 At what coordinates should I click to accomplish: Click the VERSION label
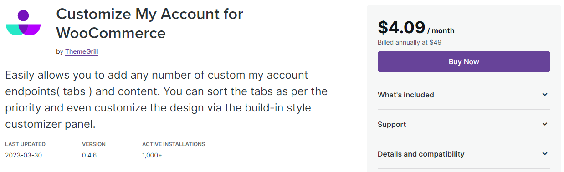(94, 144)
